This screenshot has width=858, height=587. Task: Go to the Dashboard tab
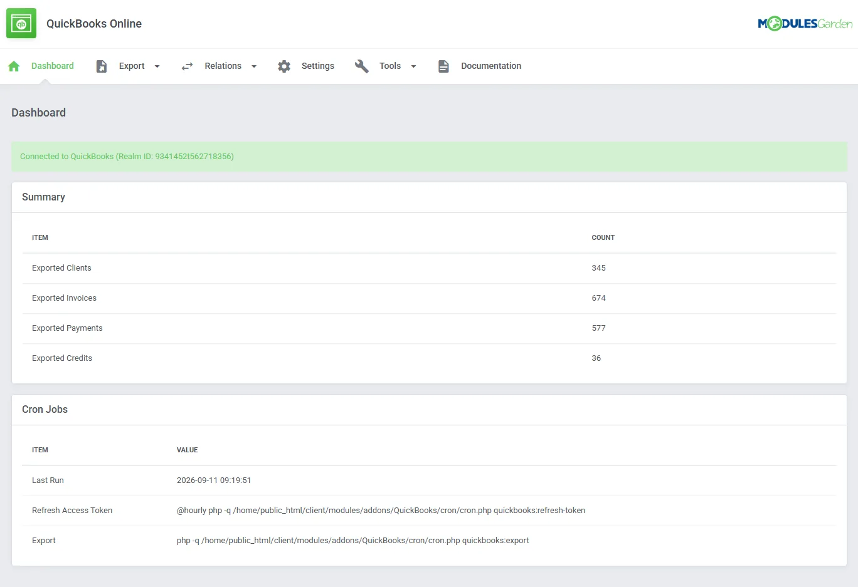tap(53, 66)
